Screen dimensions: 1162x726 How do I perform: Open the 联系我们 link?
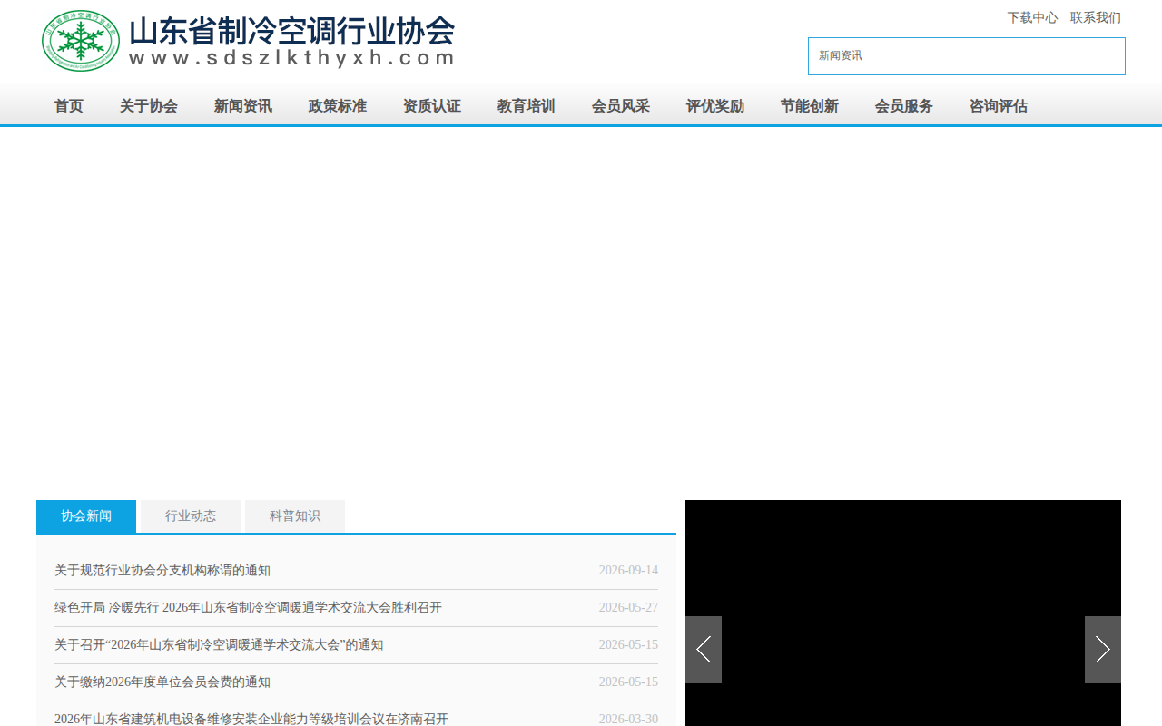(1096, 17)
